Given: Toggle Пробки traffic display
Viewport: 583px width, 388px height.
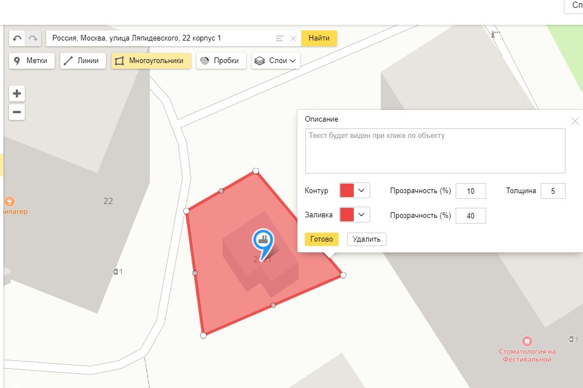Looking at the screenshot, I should [221, 61].
